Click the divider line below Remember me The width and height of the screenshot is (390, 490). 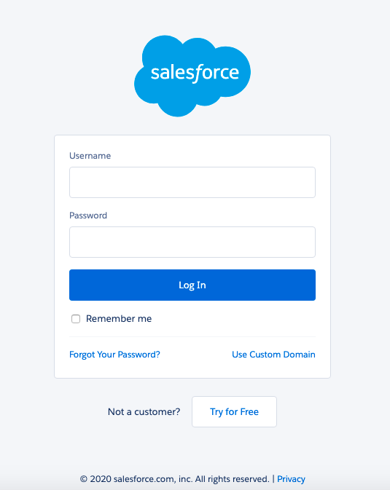pos(192,337)
